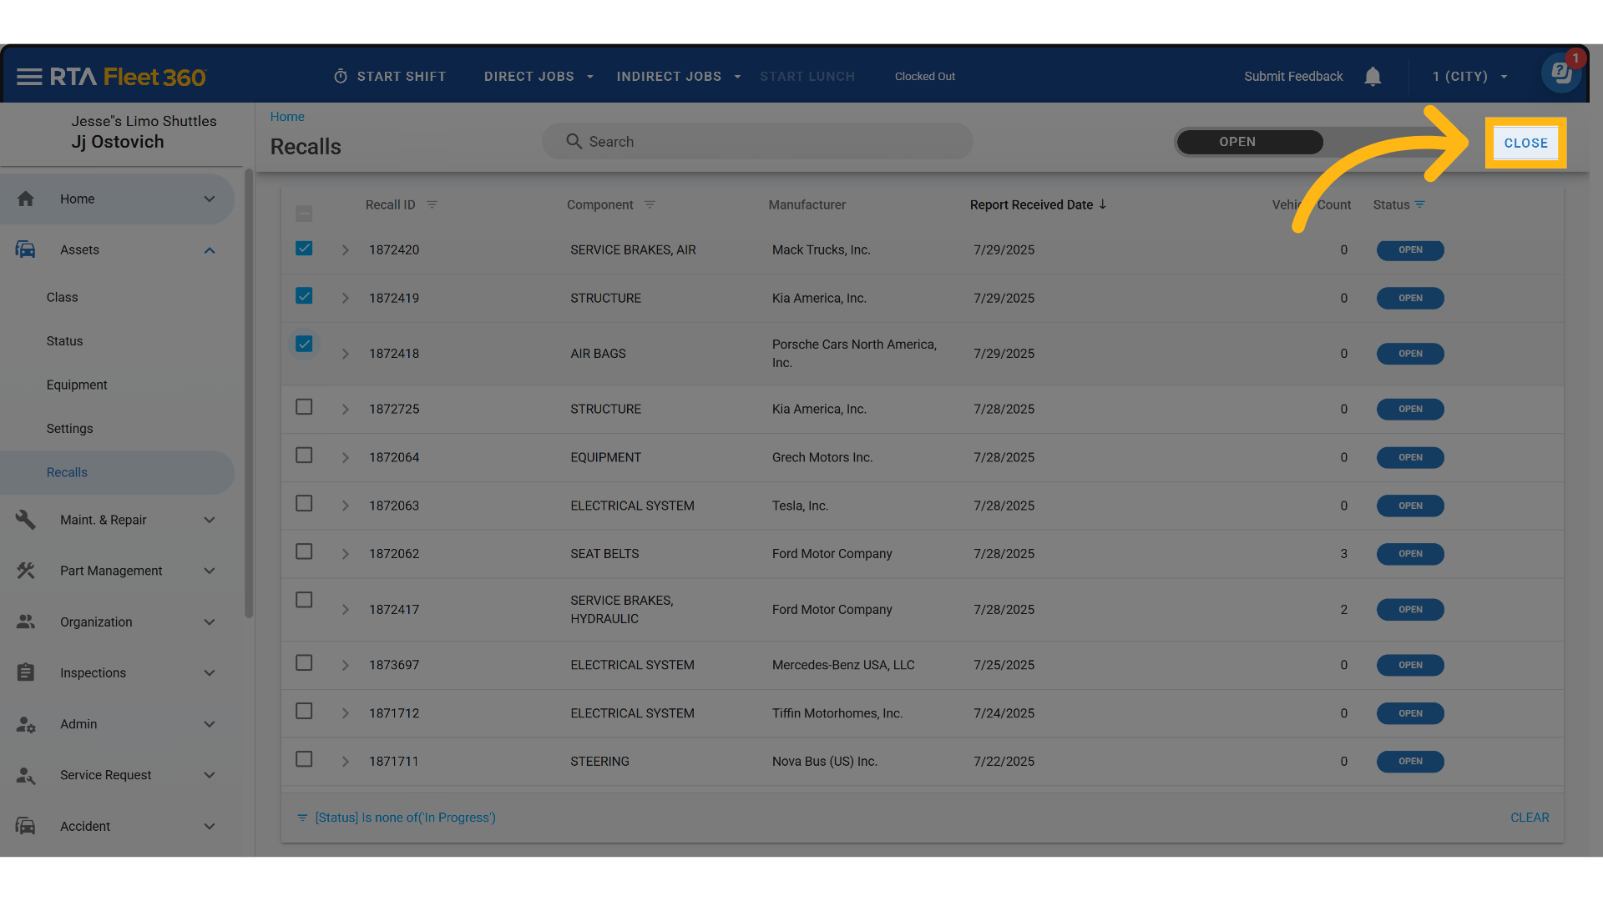This screenshot has width=1603, height=901.
Task: Click the notifications bell icon
Action: tap(1373, 77)
